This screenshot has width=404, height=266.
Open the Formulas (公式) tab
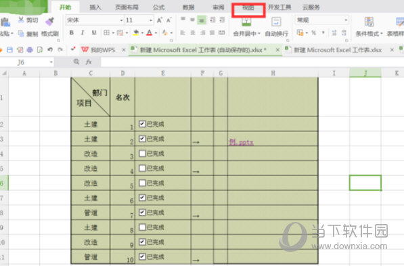[x=158, y=7]
